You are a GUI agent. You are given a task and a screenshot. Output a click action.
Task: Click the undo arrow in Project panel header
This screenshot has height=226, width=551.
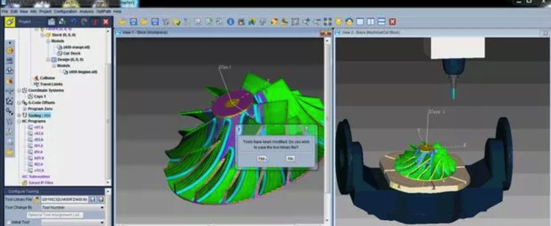(73, 22)
